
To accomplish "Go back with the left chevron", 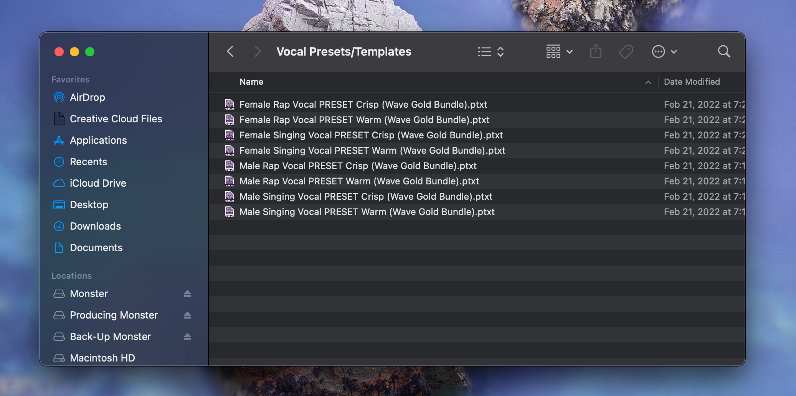I will coord(230,51).
